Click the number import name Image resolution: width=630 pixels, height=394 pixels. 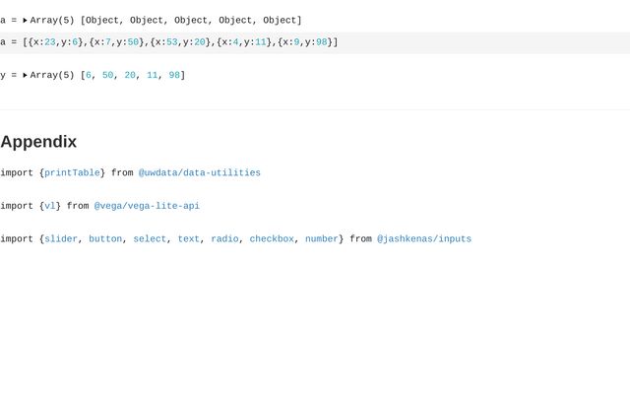tap(321, 239)
